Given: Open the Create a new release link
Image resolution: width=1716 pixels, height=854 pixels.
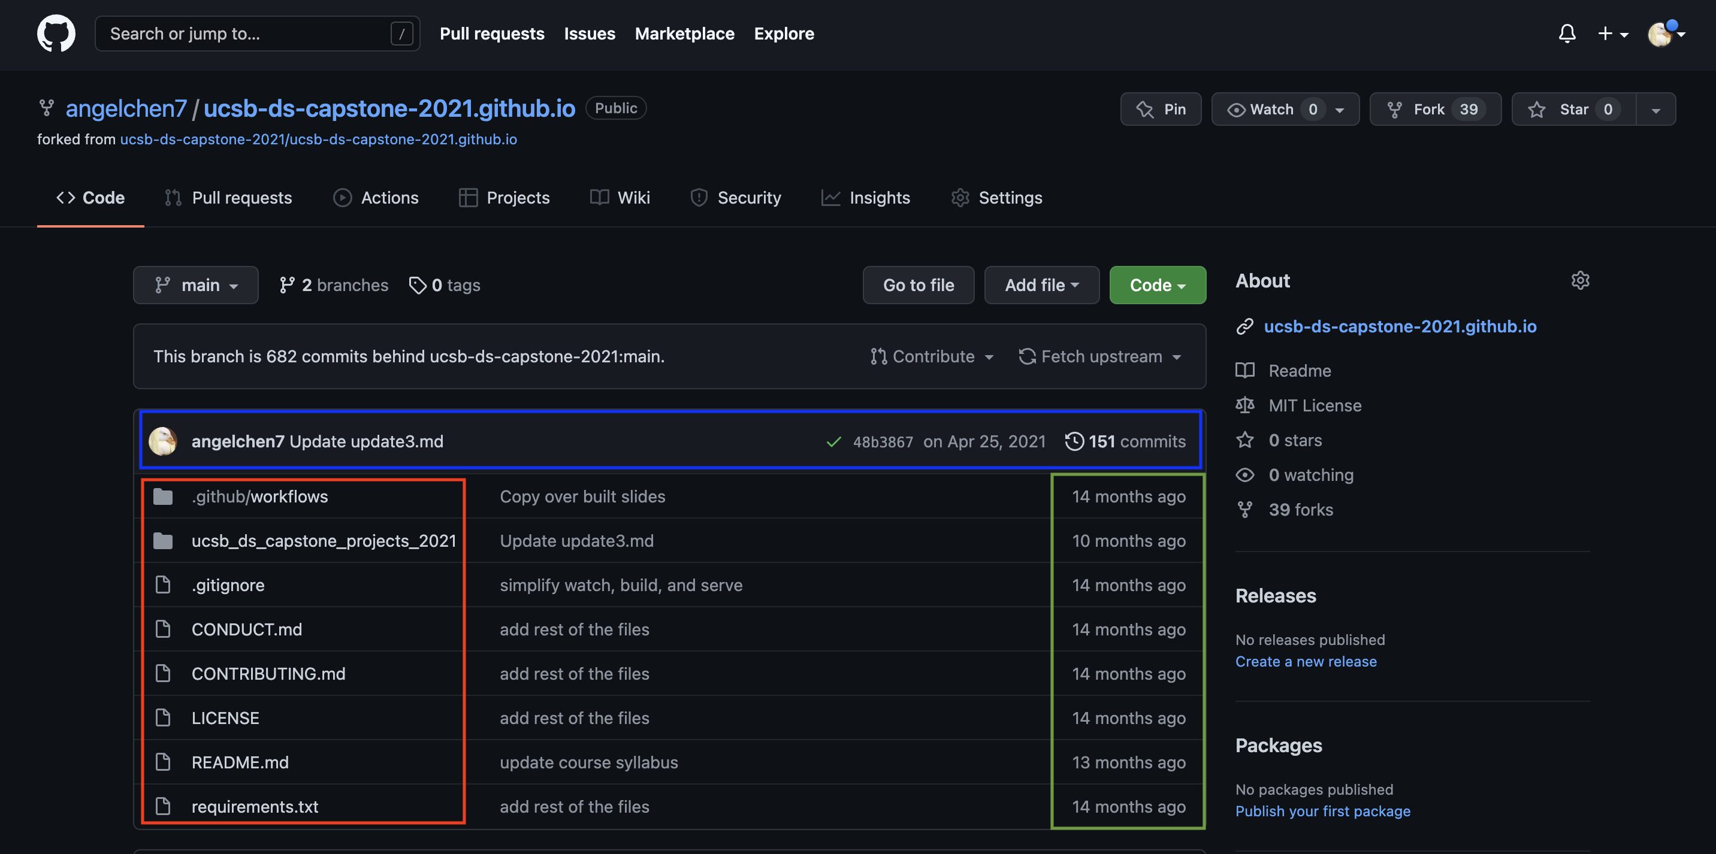Looking at the screenshot, I should point(1306,661).
